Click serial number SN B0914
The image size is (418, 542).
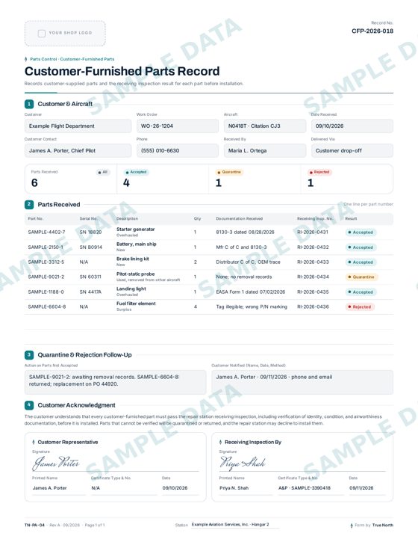point(91,247)
